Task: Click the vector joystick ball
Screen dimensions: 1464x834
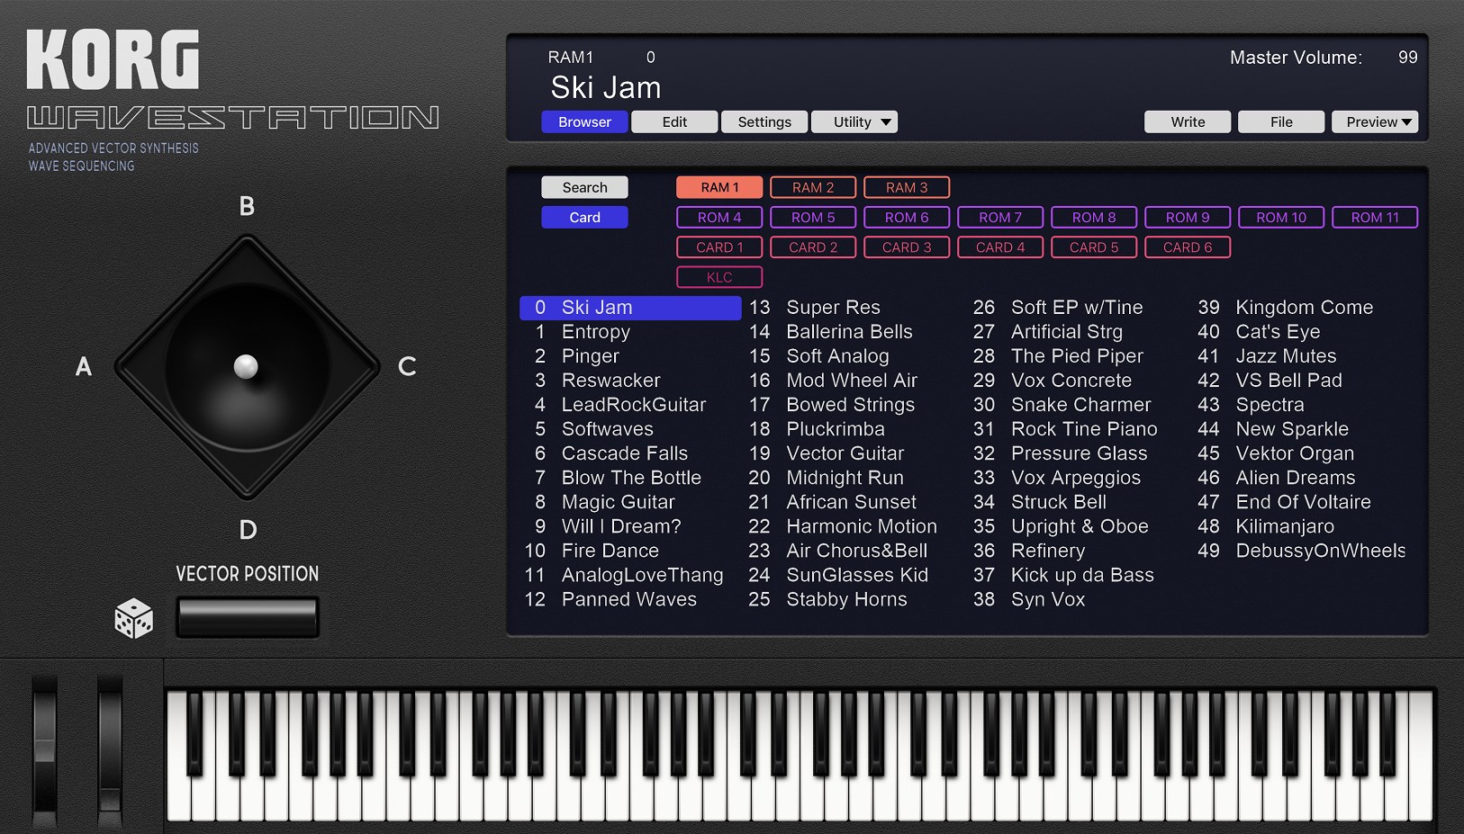Action: [x=246, y=366]
